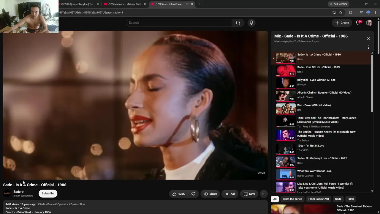Click the Create button

pyautogui.click(x=342, y=23)
